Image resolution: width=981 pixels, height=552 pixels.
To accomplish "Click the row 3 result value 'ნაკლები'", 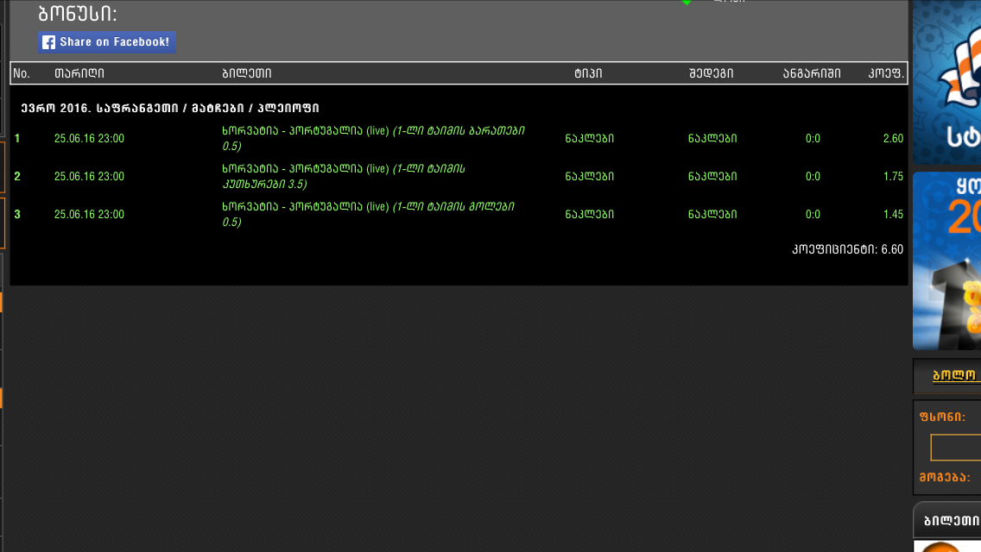I will coord(712,214).
